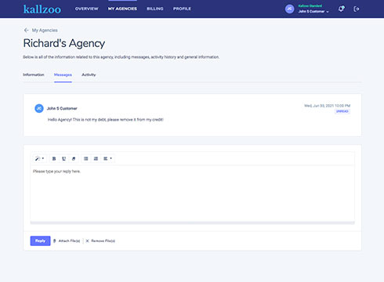The height and width of the screenshot is (282, 384).
Task: Click into the reply text area
Action: point(193,193)
